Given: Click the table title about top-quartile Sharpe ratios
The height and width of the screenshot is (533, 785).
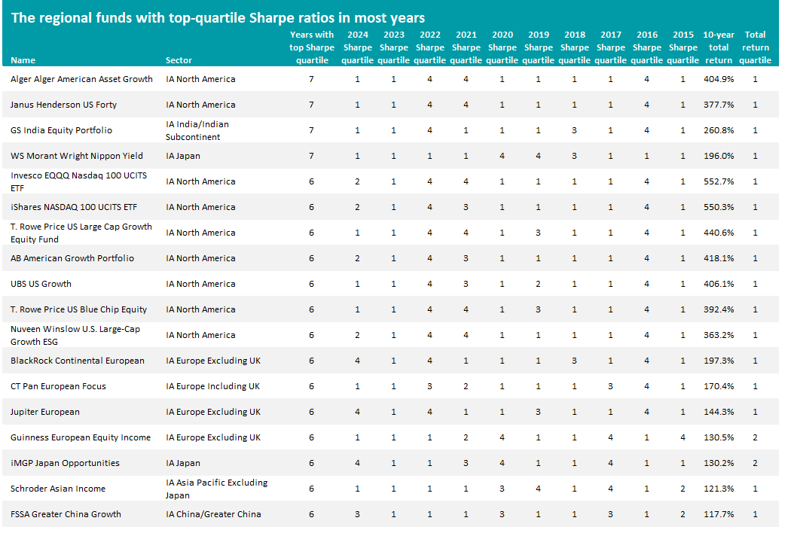Looking at the screenshot, I should [218, 18].
